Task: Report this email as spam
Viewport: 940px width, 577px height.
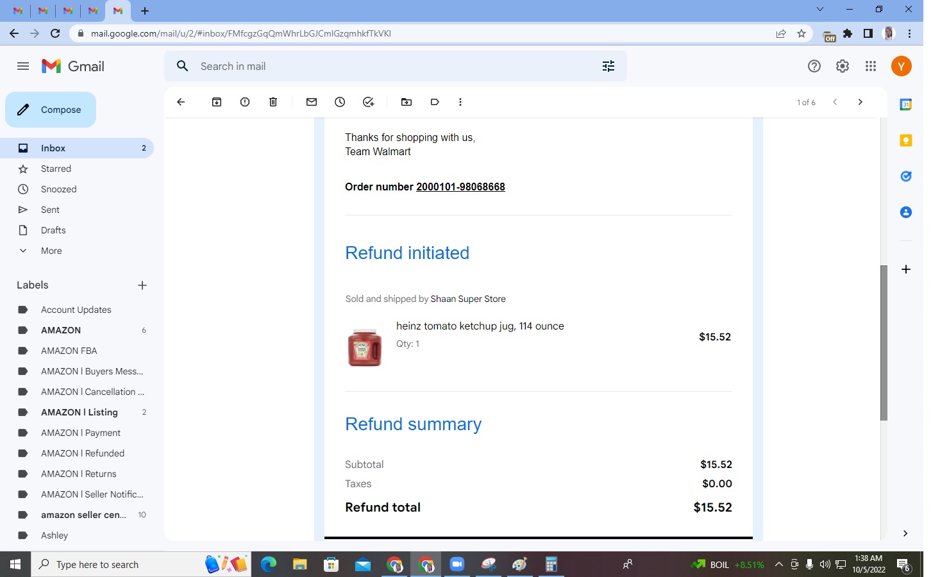Action: click(245, 102)
